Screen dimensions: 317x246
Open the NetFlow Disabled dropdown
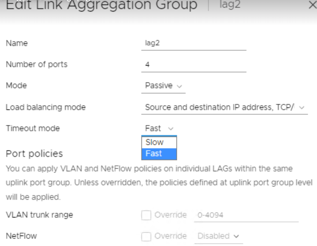pos(219,236)
